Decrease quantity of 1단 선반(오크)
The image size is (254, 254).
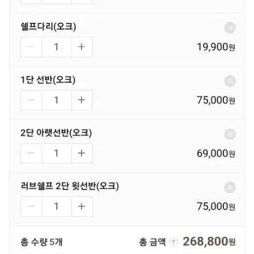tap(31, 100)
